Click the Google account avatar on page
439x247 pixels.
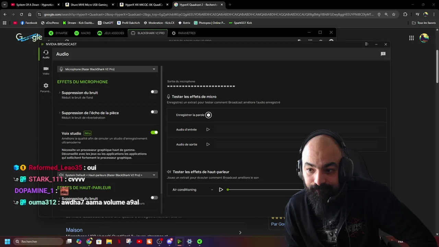[424, 38]
